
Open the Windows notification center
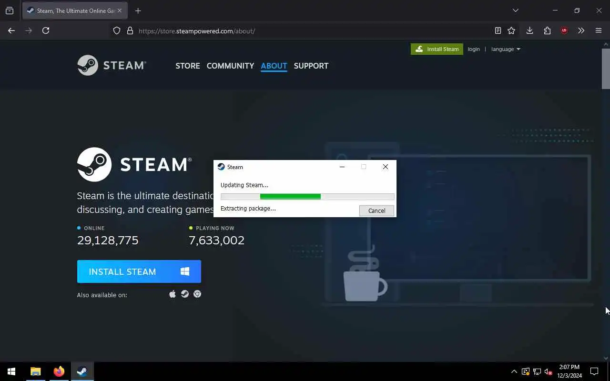click(594, 371)
